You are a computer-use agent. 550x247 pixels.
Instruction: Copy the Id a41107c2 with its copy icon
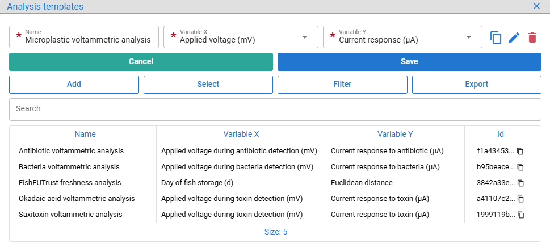pyautogui.click(x=520, y=199)
